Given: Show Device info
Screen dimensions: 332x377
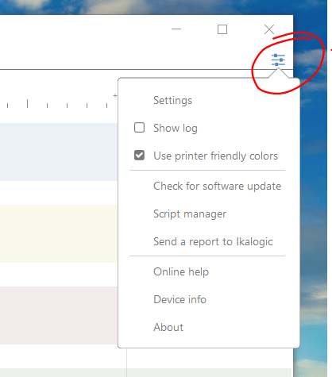Looking at the screenshot, I should pyautogui.click(x=180, y=299).
